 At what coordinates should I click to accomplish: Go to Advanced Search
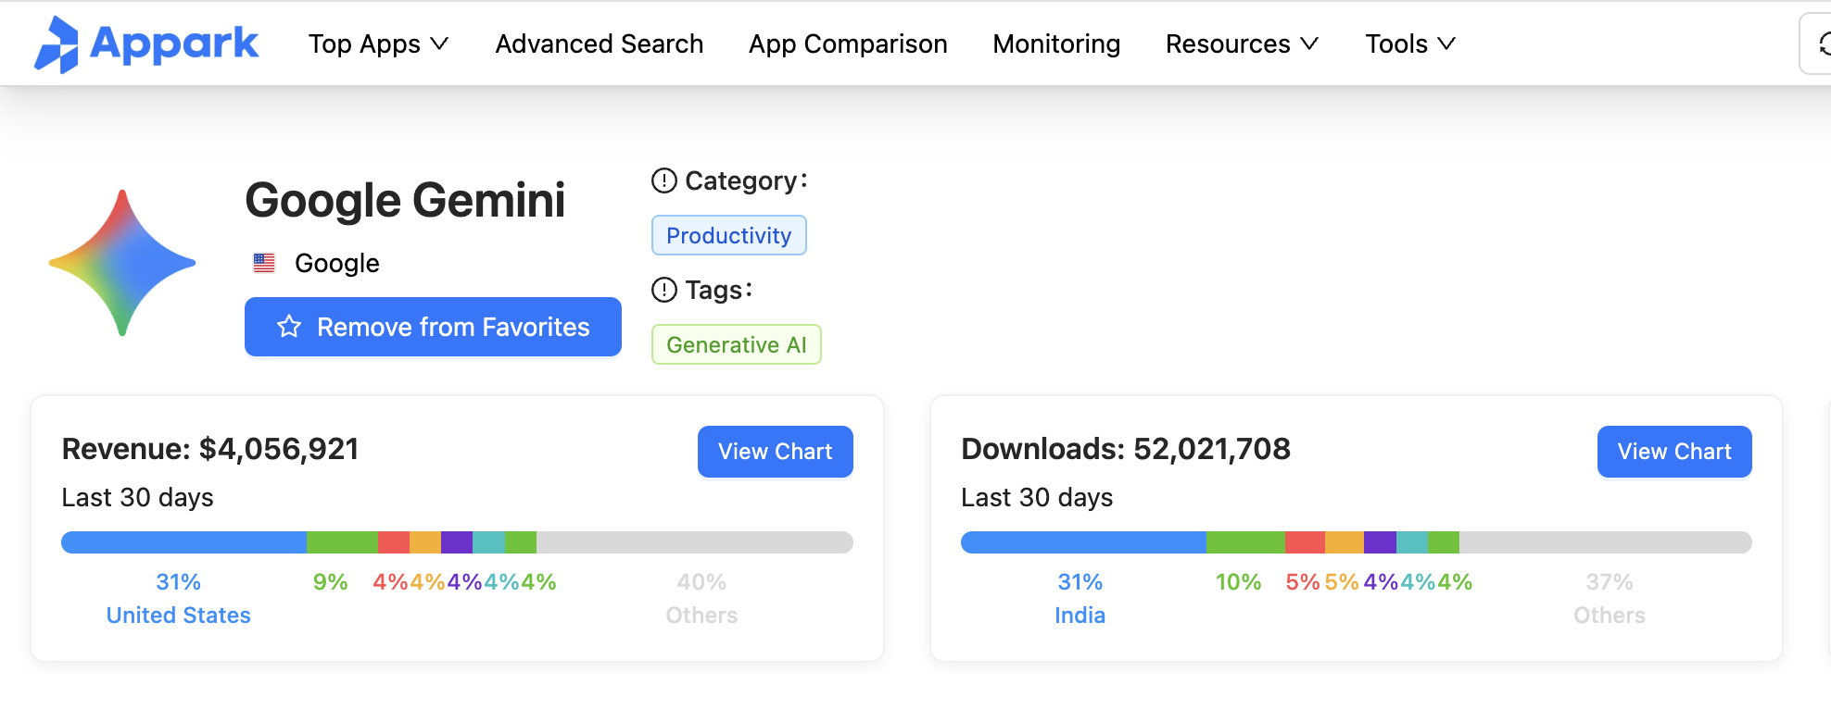pyautogui.click(x=600, y=44)
